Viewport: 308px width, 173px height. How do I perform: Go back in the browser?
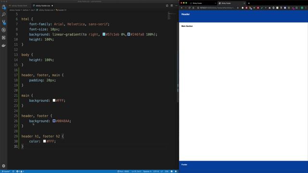(182, 8)
